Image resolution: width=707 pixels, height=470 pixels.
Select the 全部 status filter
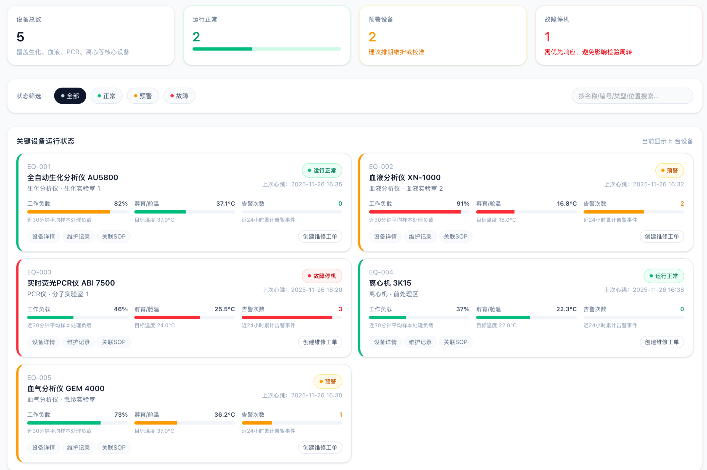[70, 96]
